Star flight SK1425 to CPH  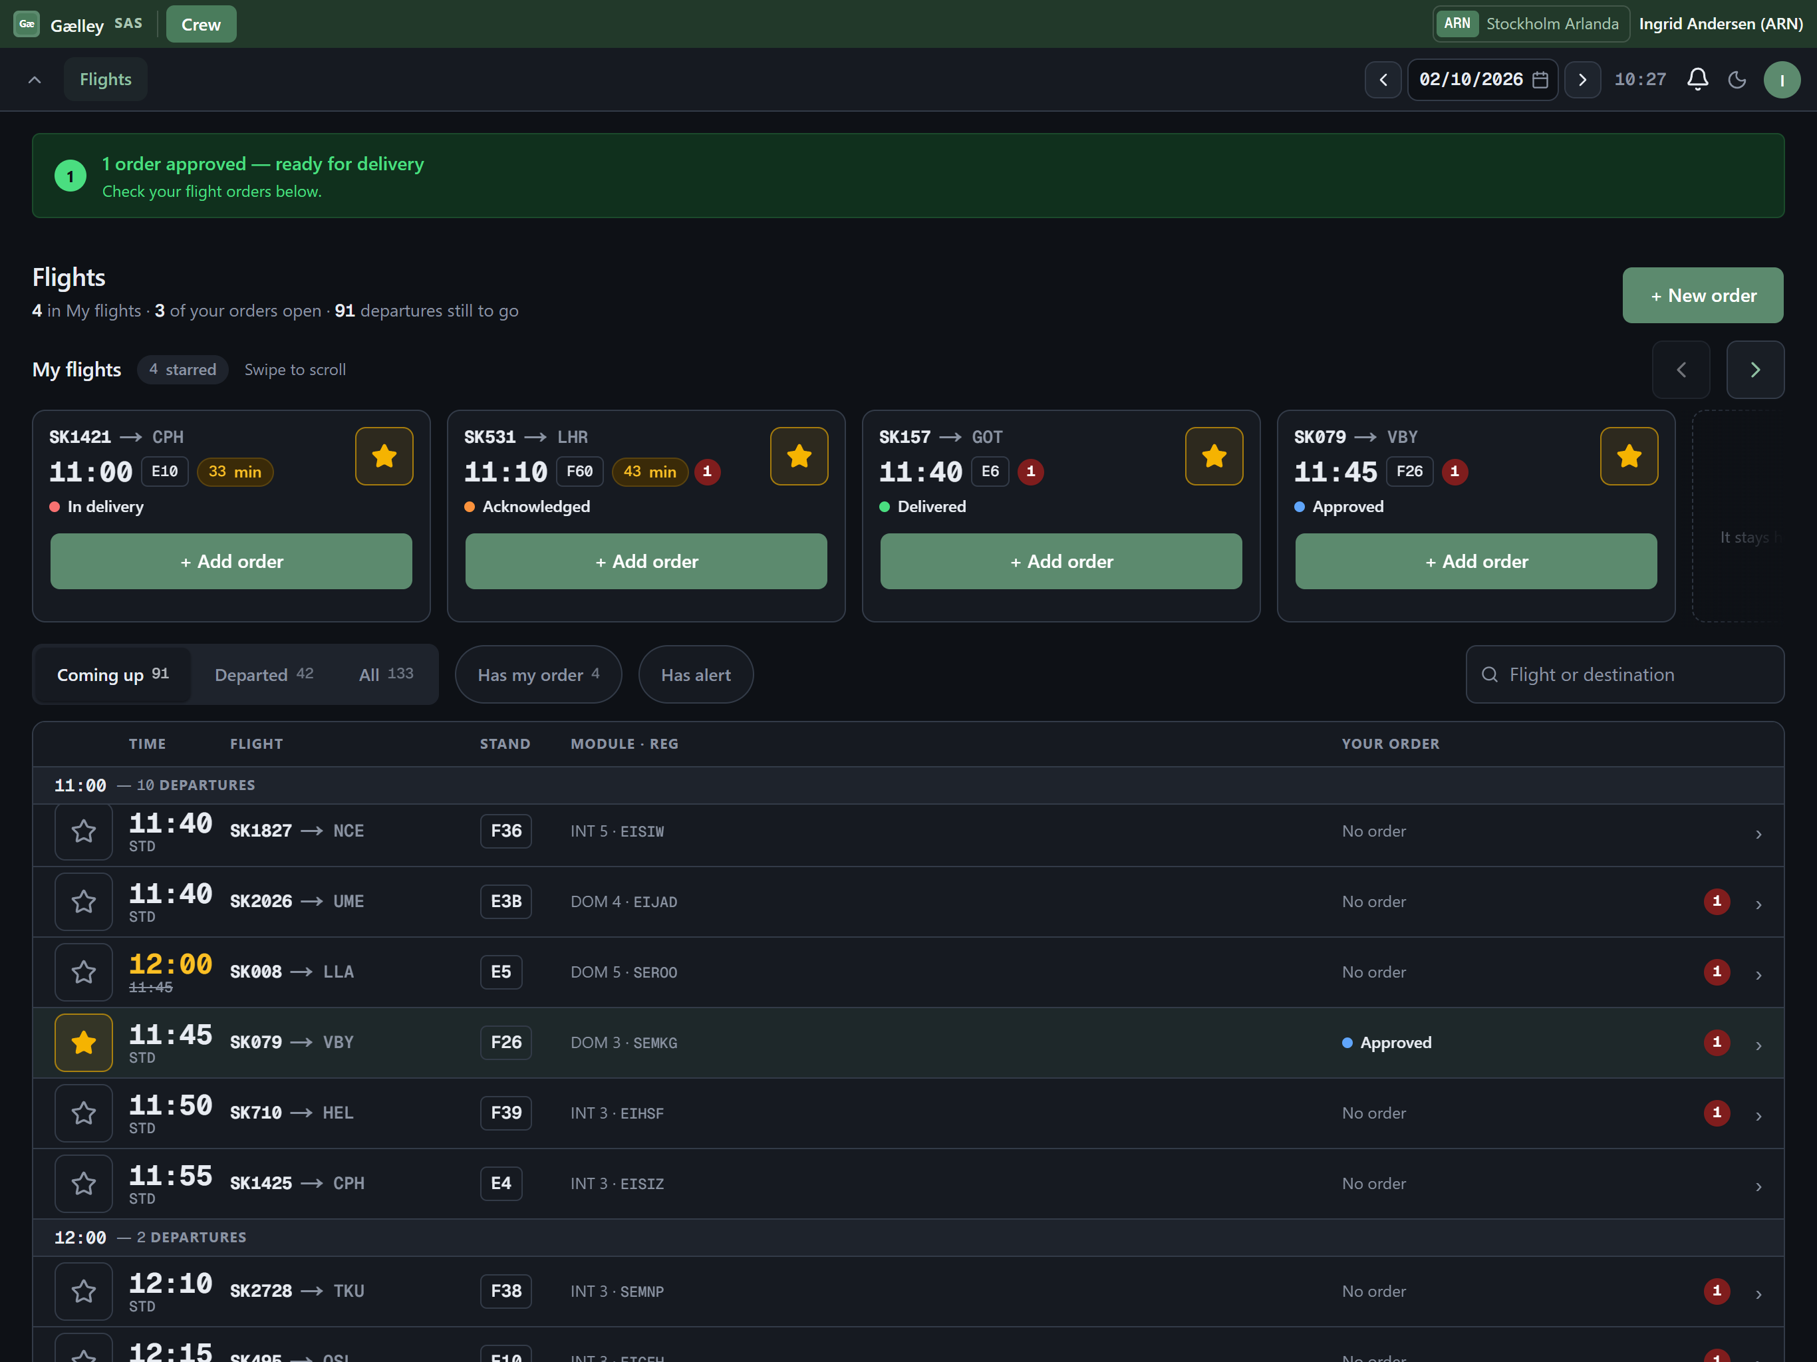pyautogui.click(x=84, y=1184)
